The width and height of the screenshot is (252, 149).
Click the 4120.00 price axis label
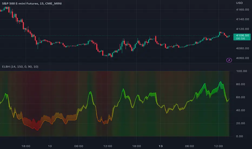pos(242,29)
